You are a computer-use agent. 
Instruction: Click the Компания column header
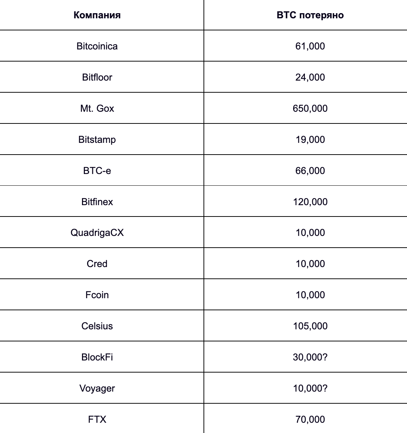tap(97, 15)
